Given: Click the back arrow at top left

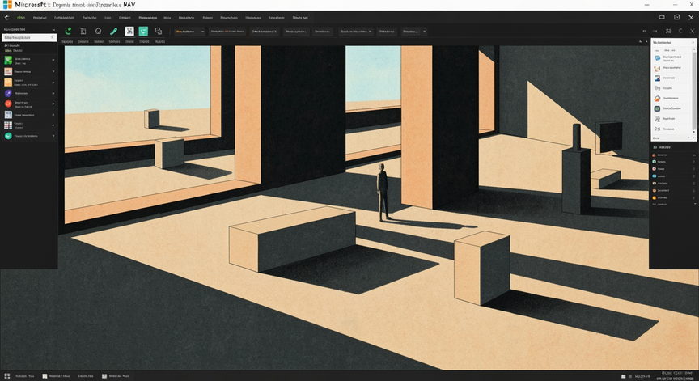Looking at the screenshot, I should click(x=6, y=18).
